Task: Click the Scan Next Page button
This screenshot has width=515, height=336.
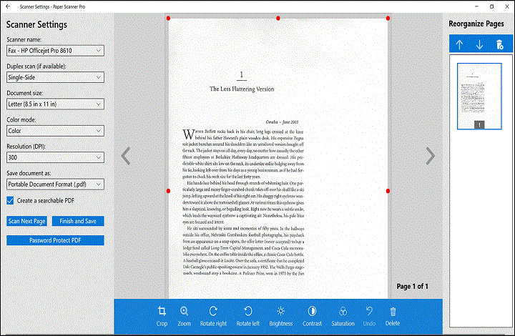Action: [x=28, y=221]
